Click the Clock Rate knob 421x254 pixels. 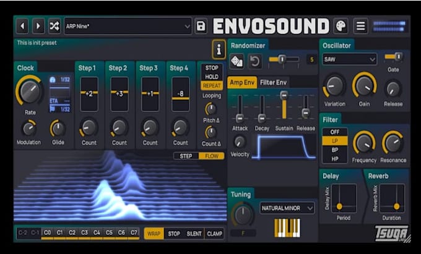[30, 91]
